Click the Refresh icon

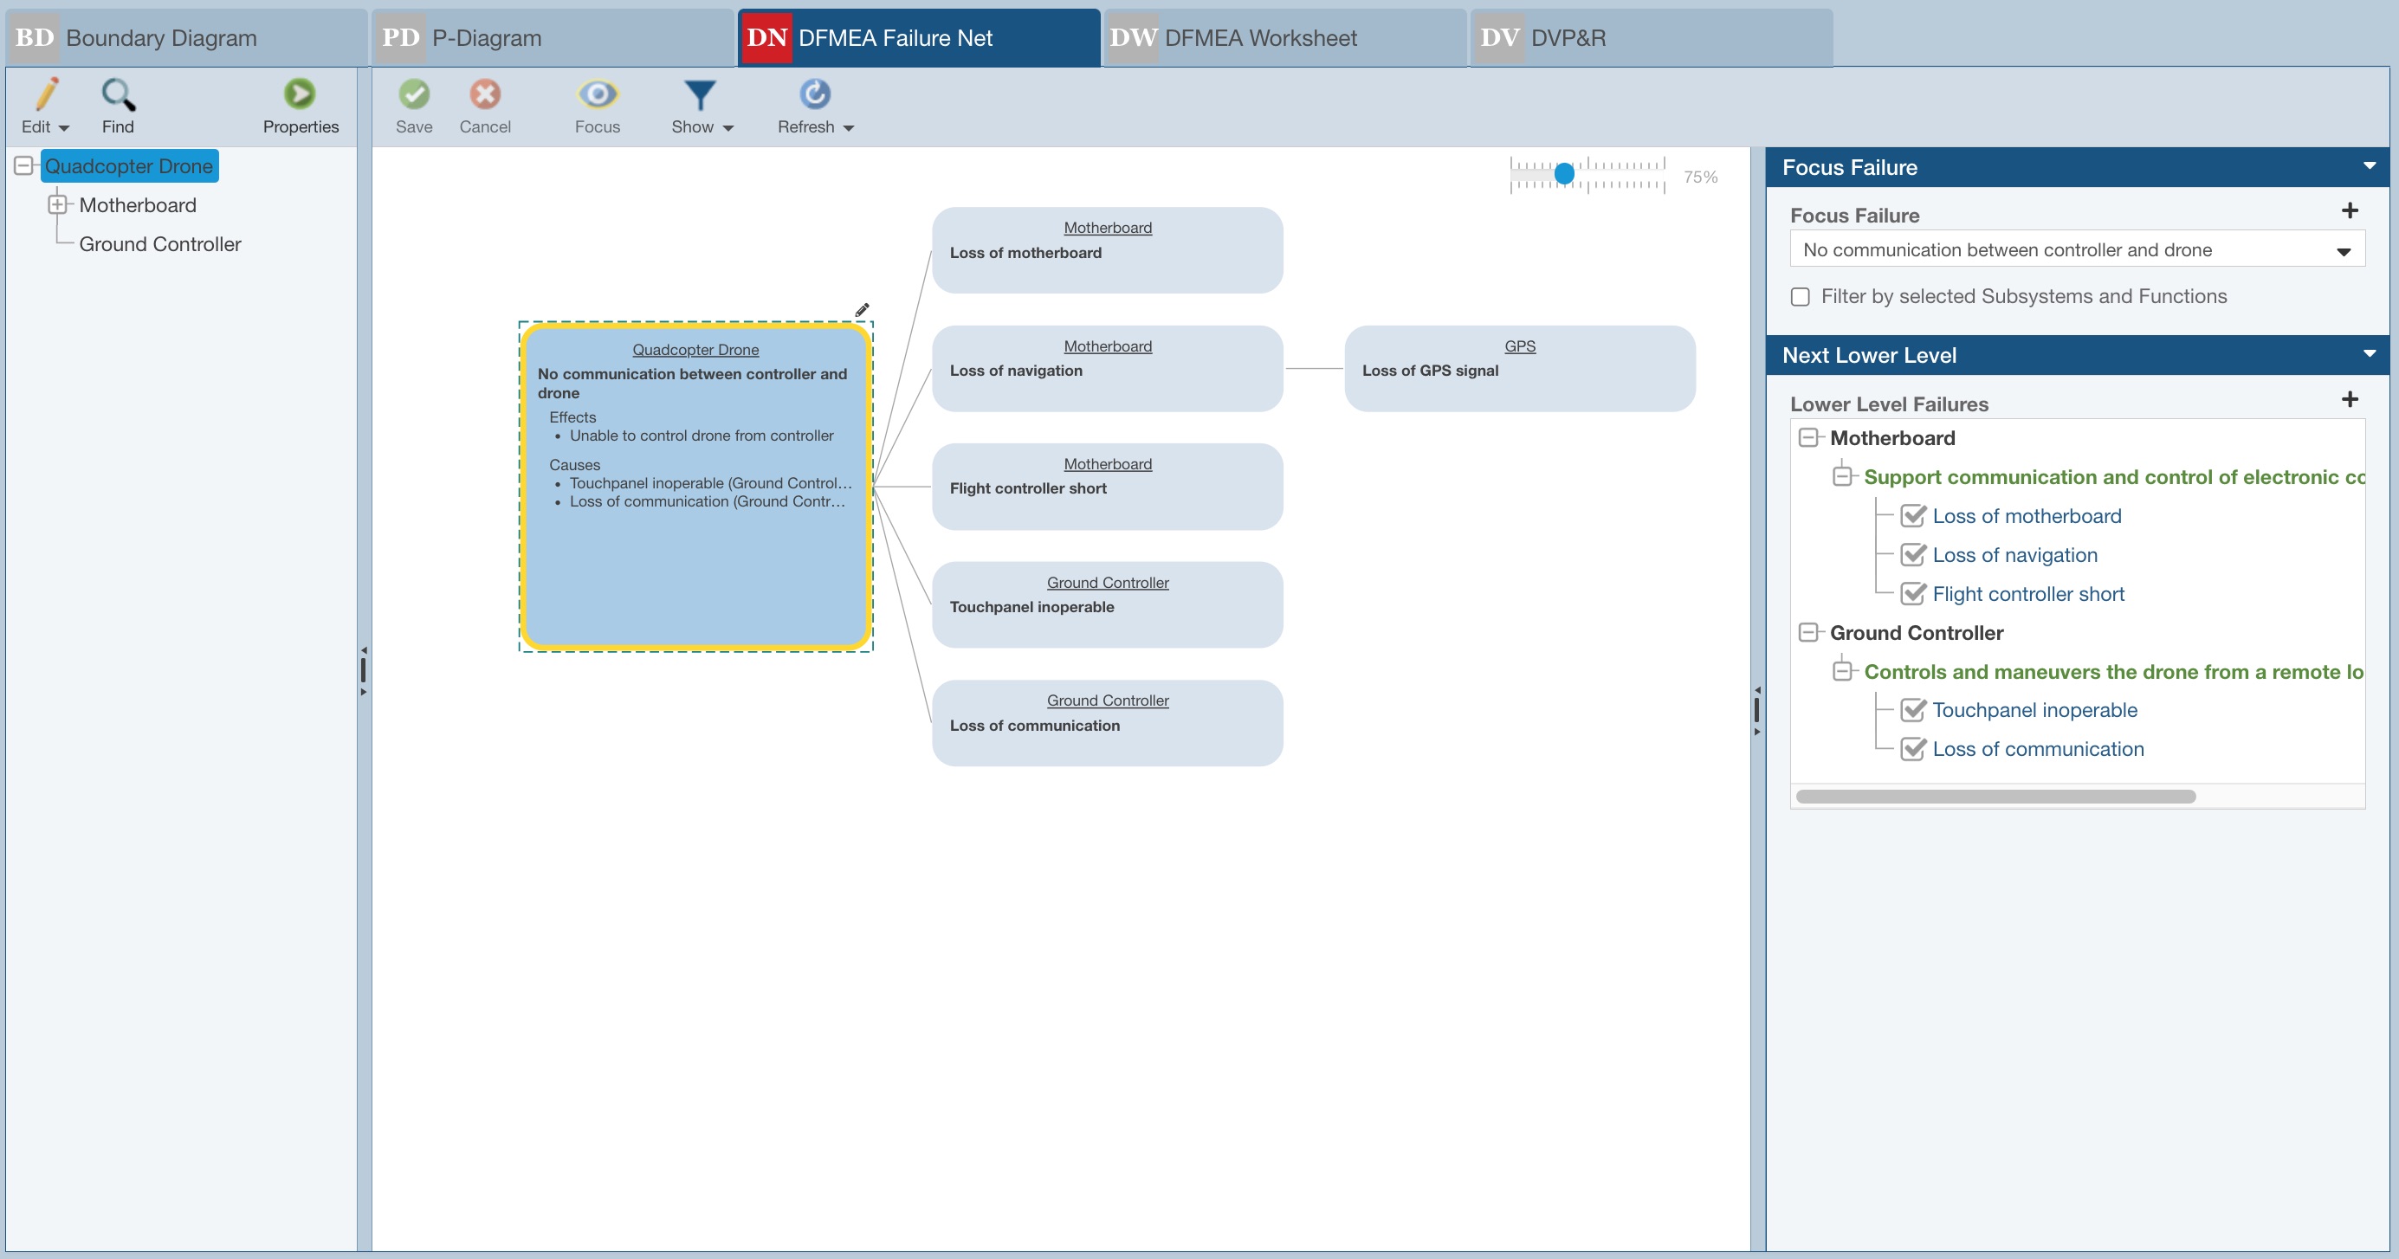[x=813, y=94]
